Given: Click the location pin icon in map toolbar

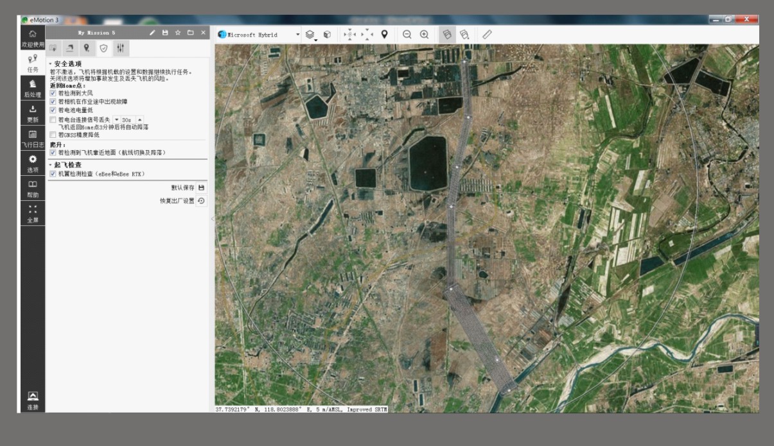Looking at the screenshot, I should pos(384,35).
